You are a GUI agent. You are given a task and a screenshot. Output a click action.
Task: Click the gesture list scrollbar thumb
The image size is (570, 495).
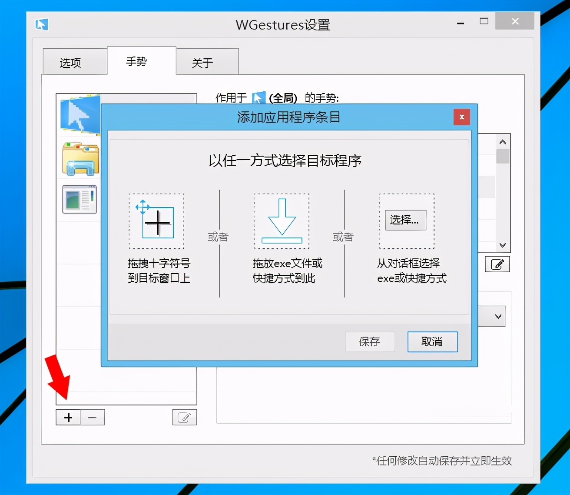pos(503,156)
